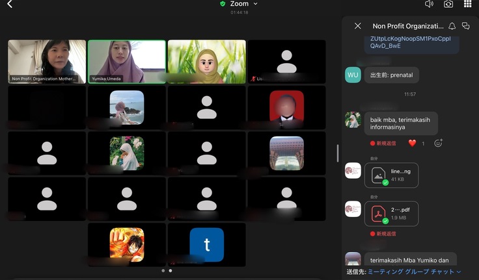
Task: Click the reply link under 'baik mba' message
Action: 383,143
